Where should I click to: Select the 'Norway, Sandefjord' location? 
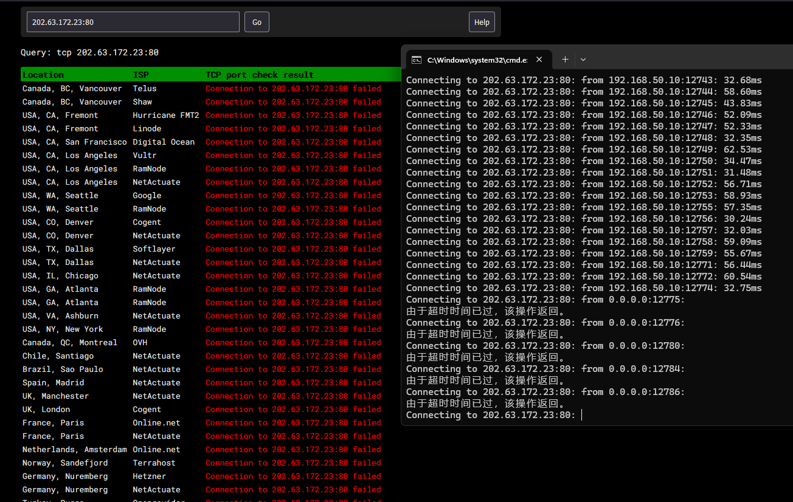[65, 463]
